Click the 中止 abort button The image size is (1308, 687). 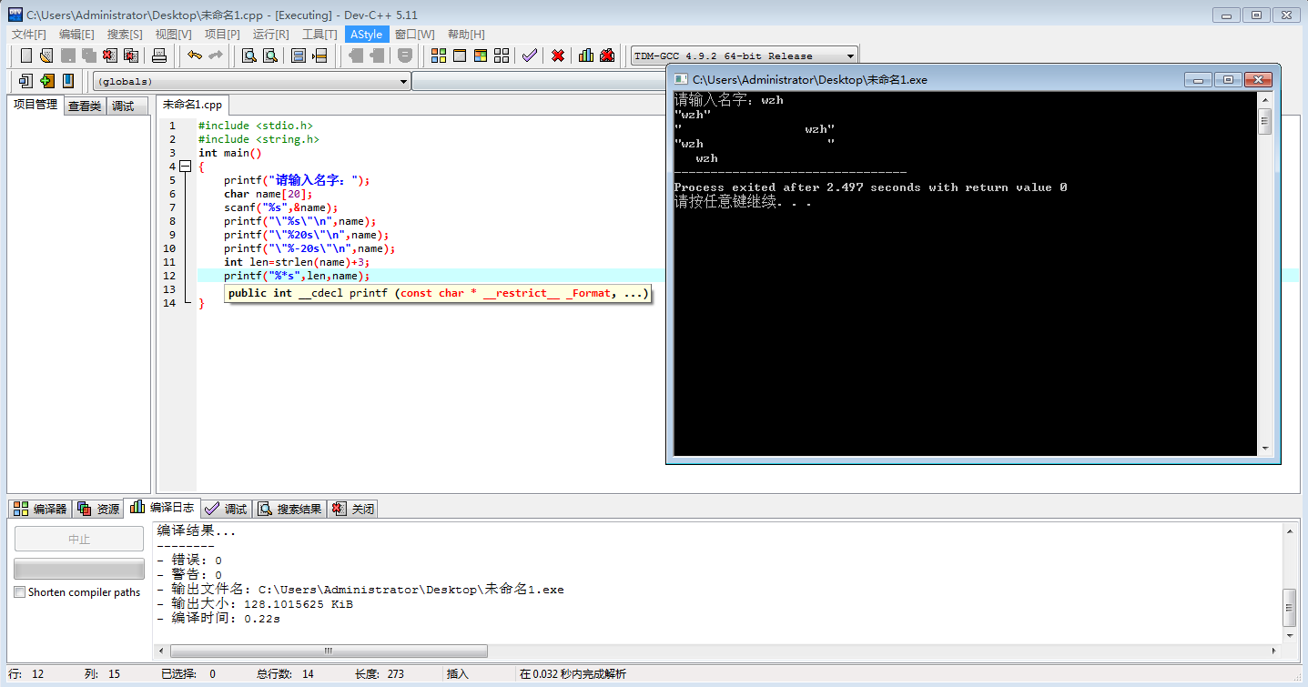79,539
